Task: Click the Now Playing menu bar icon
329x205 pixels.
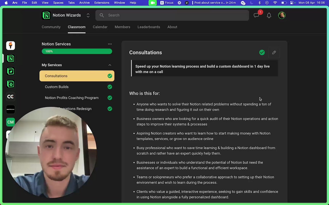Action: 267,3
